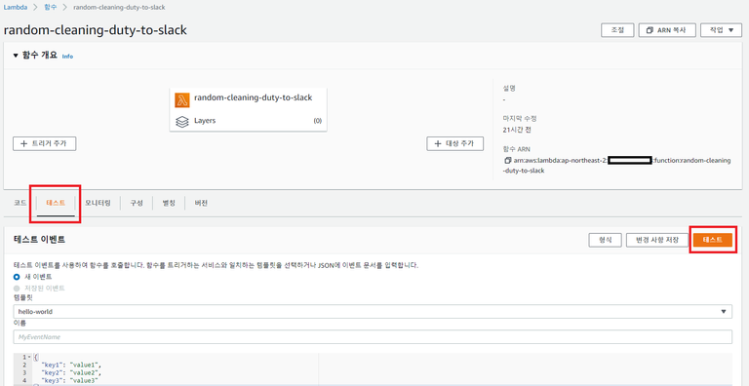Collapse line 1 fold arrow in JSON editor
The height and width of the screenshot is (386, 749).
pos(29,358)
